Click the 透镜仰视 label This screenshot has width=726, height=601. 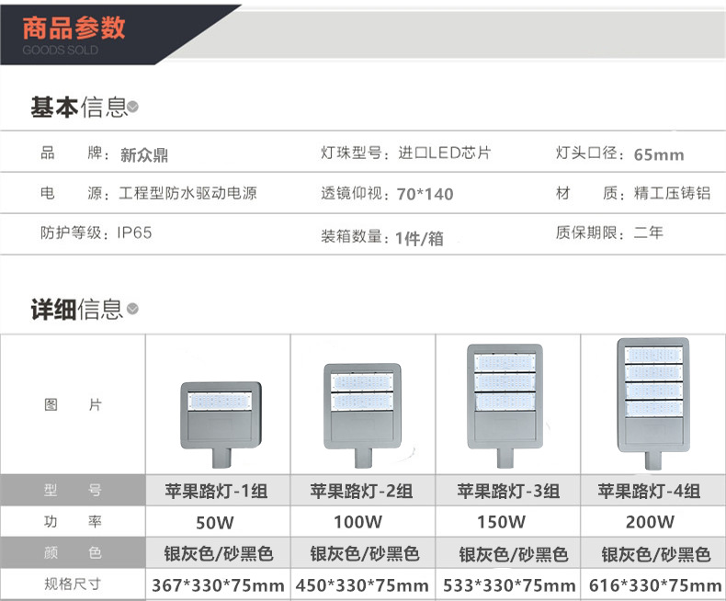pos(355,193)
